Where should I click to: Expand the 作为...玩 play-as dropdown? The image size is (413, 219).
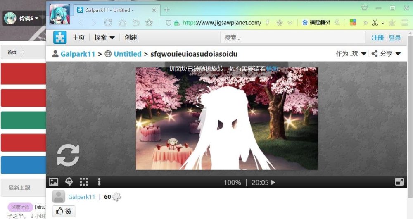[351, 54]
